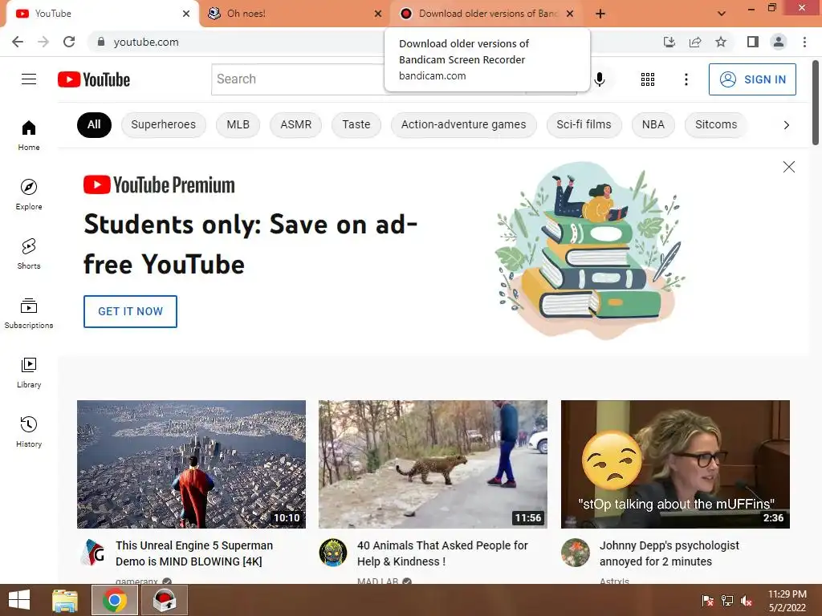Dismiss the YouTube Premium banner

(x=788, y=167)
